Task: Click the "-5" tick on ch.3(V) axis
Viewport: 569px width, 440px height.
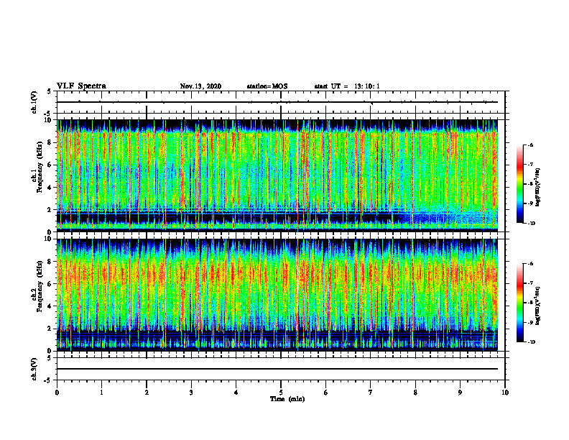Action: point(49,380)
